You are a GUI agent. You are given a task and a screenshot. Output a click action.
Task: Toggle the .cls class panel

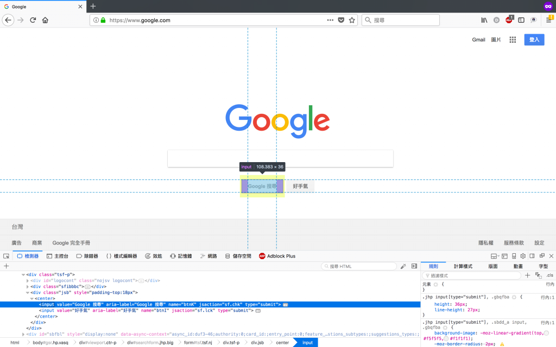click(549, 275)
